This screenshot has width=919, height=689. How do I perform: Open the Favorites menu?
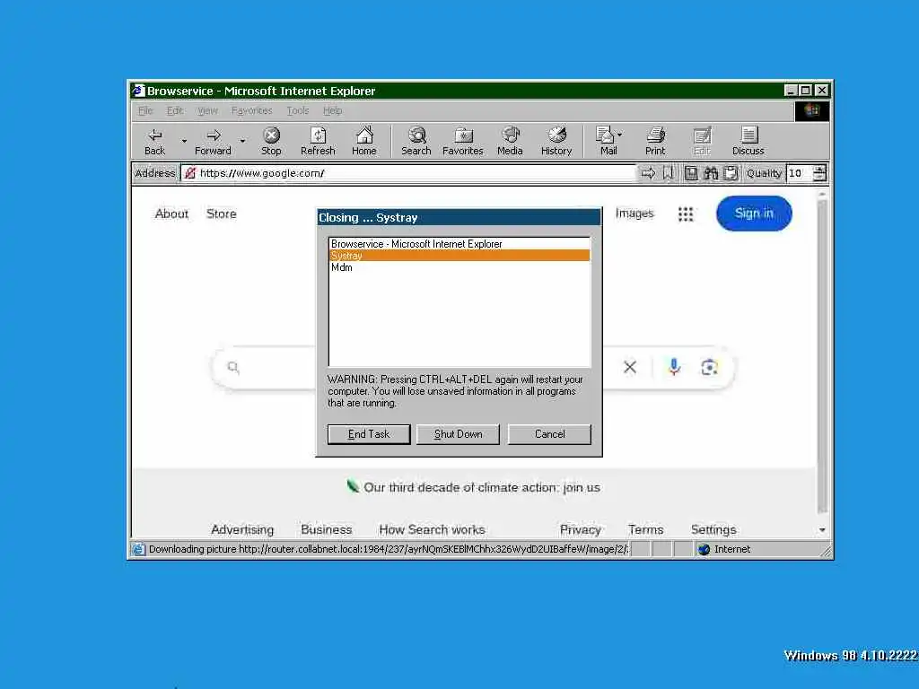coord(251,110)
